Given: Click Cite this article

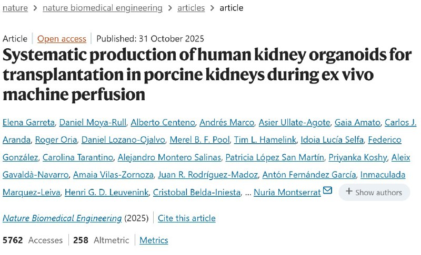Looking at the screenshot, I should tap(186, 218).
